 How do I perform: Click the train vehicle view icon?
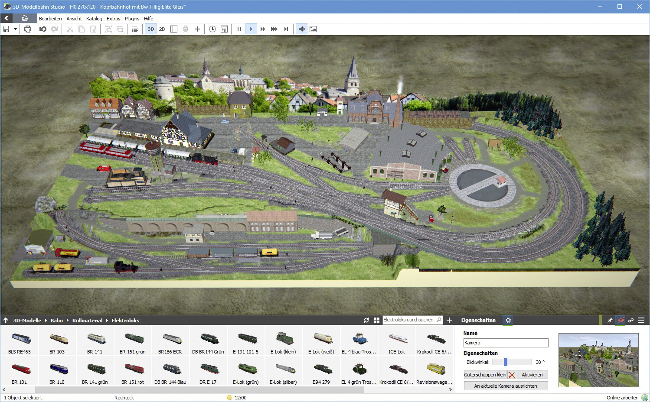186,29
